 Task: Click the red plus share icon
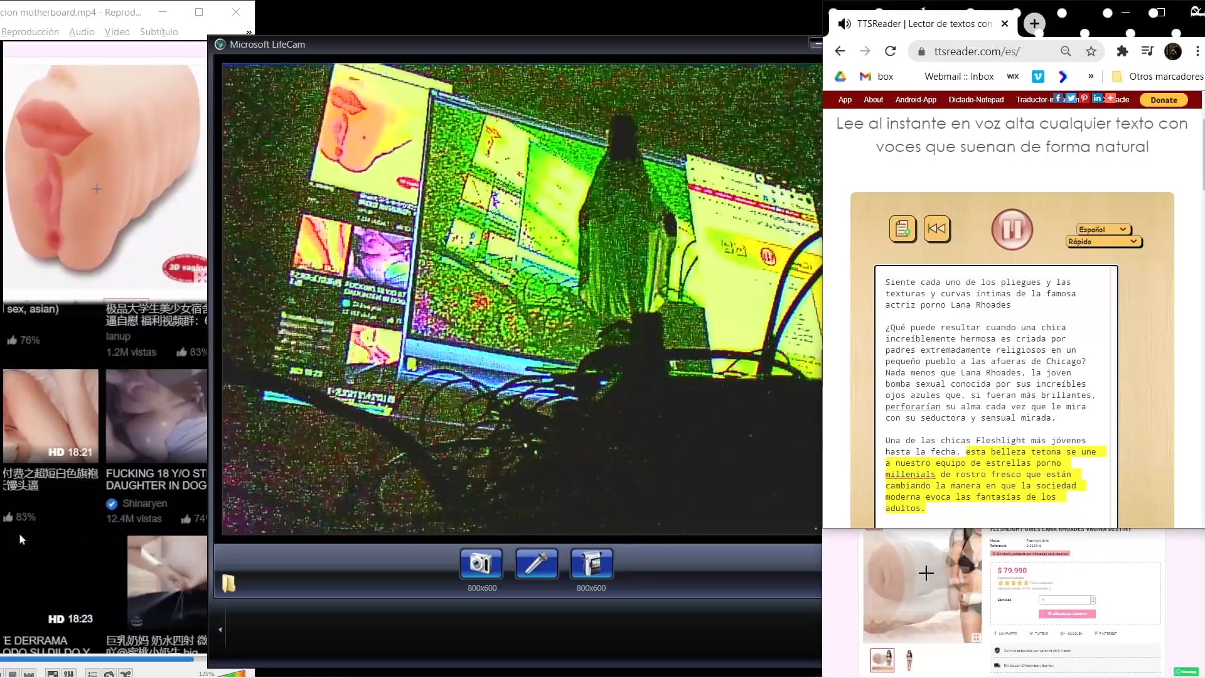click(1110, 98)
